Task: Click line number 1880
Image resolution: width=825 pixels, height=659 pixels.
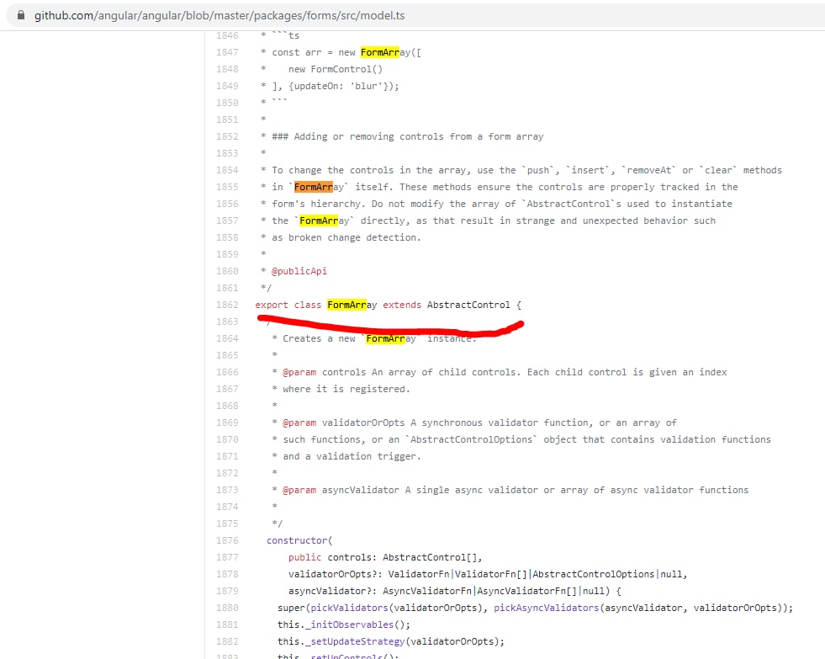Action: (227, 608)
